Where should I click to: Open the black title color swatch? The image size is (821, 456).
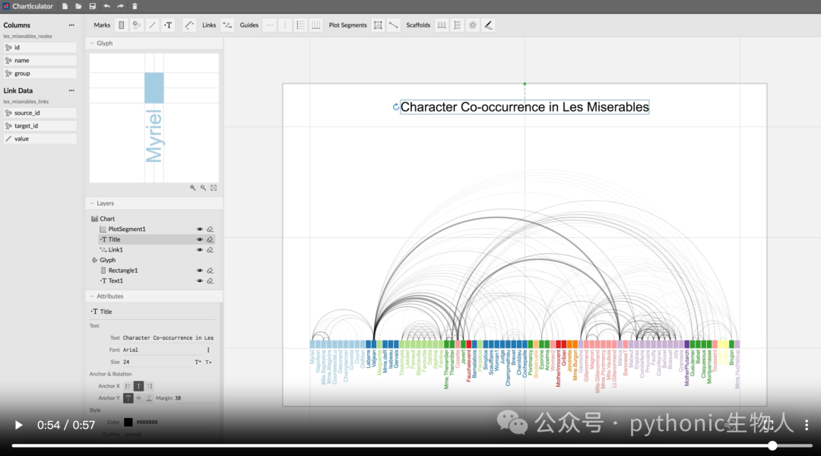tap(128, 422)
